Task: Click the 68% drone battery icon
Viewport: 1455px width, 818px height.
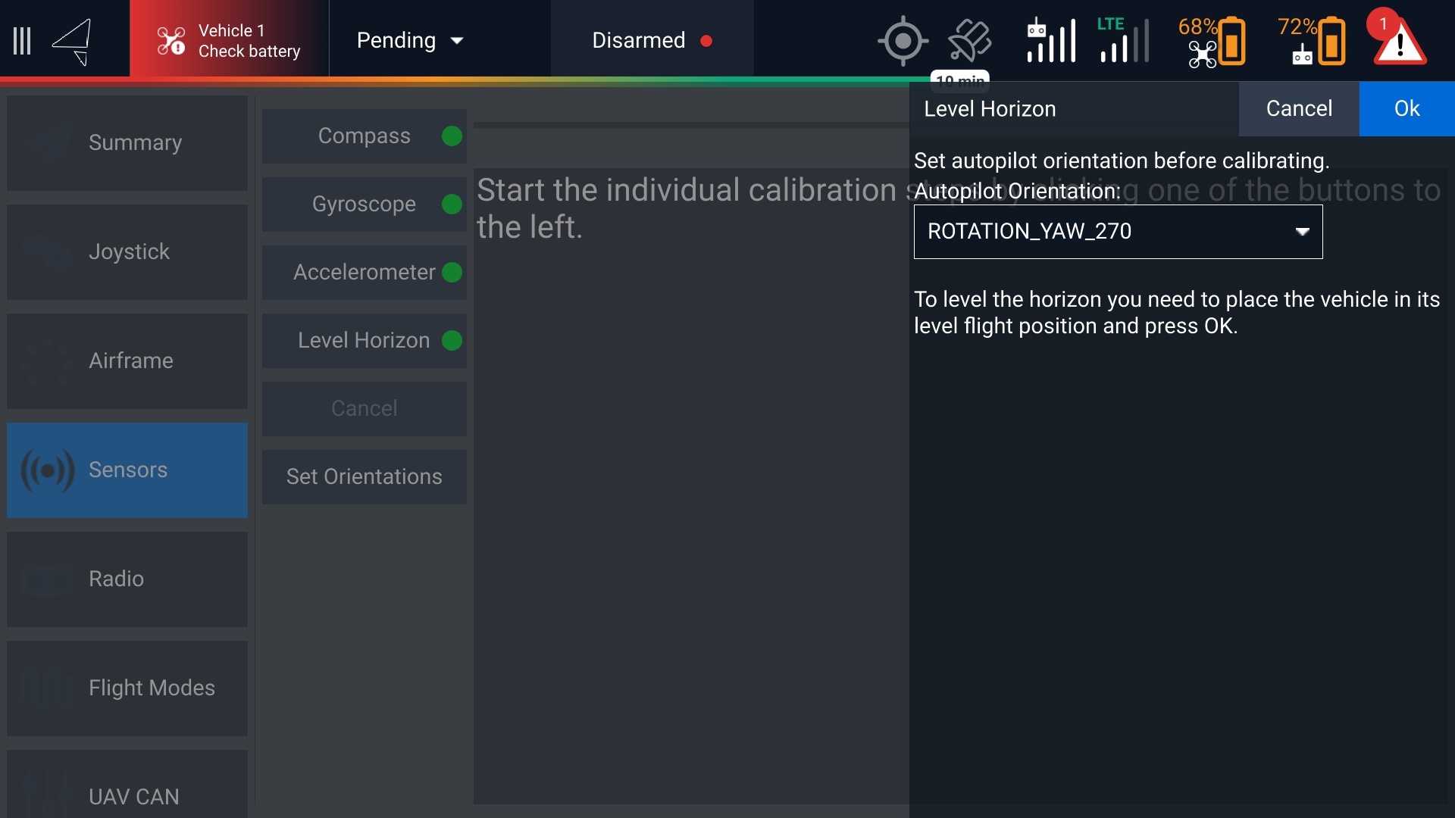Action: point(1212,41)
